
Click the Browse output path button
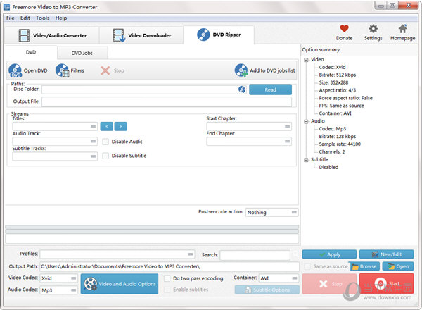(x=364, y=266)
